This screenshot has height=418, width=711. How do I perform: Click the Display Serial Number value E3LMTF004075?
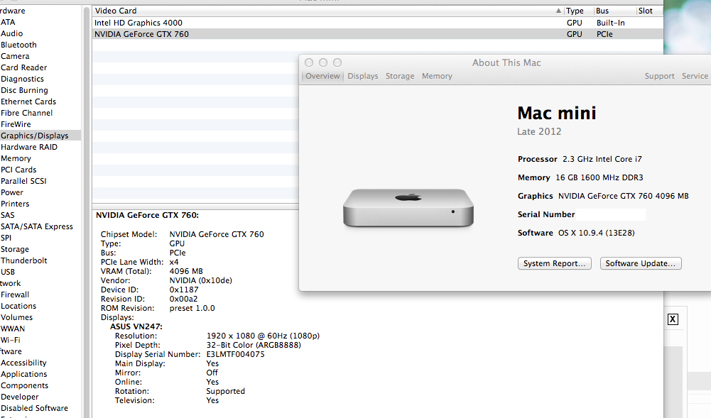[235, 354]
